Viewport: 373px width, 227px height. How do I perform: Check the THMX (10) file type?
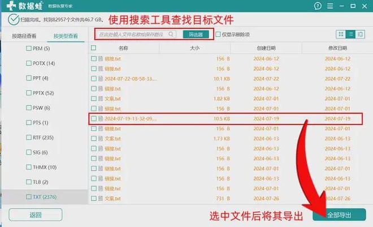click(29, 167)
